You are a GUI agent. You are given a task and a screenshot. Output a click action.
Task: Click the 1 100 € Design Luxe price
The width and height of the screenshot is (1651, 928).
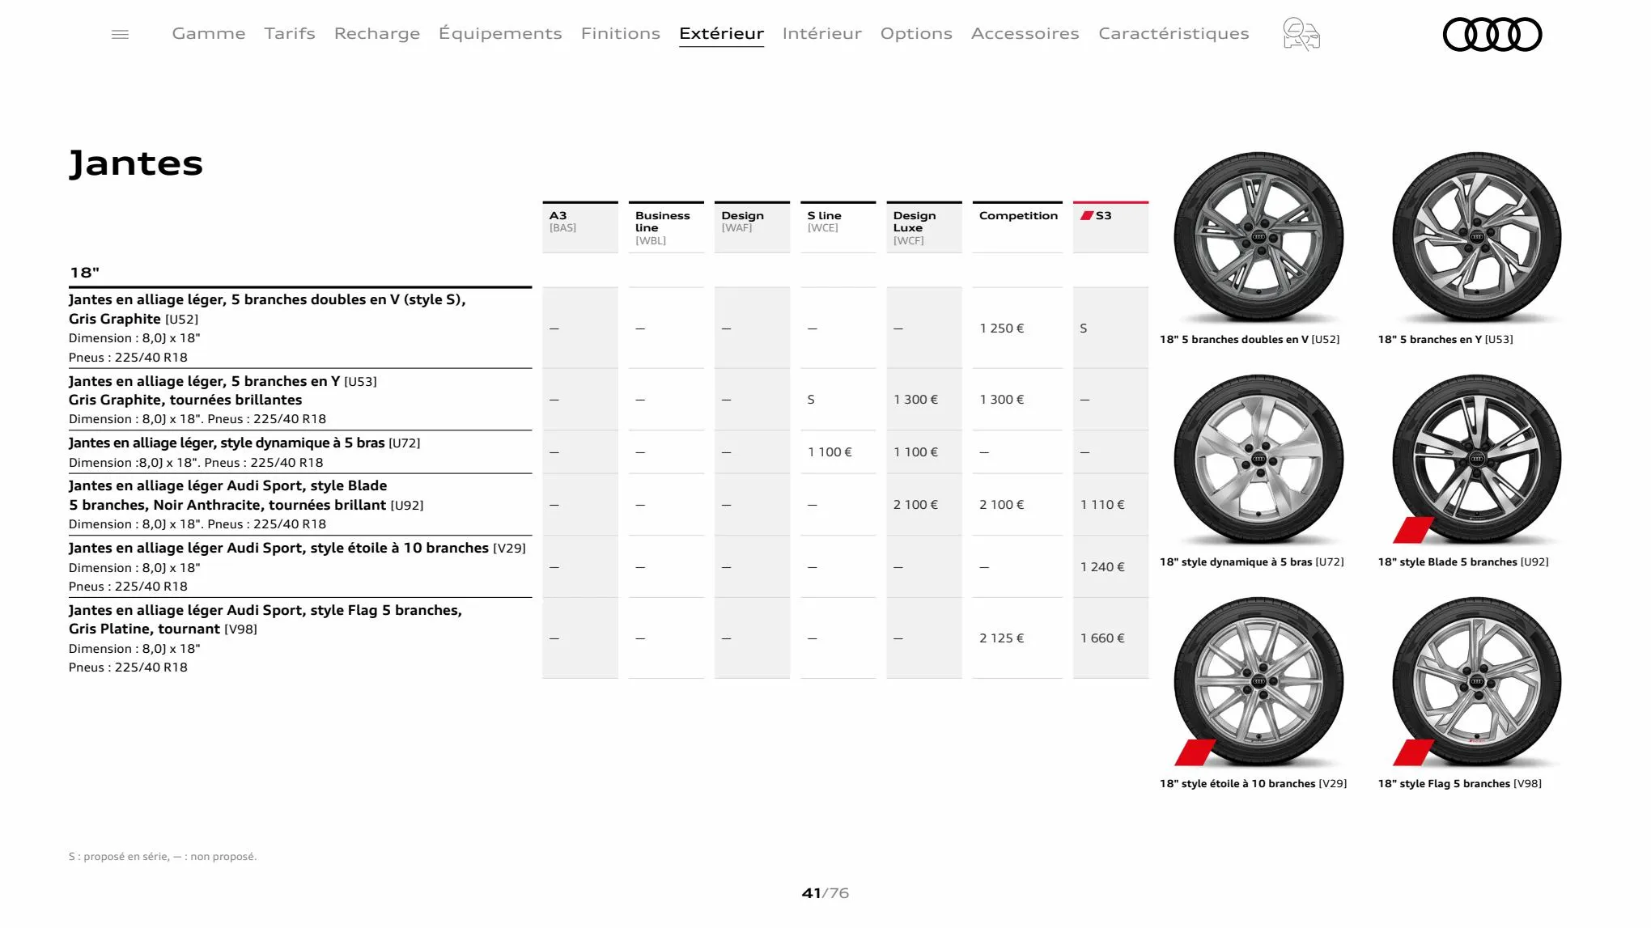(916, 452)
